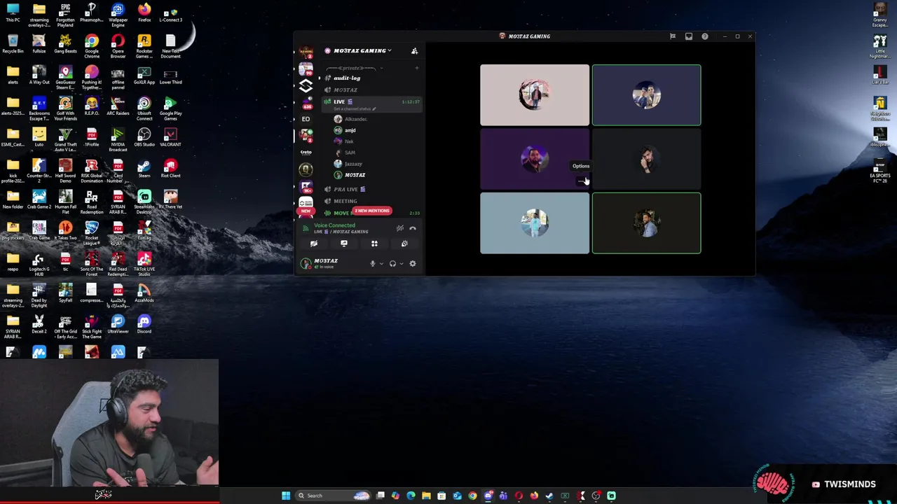Viewport: 897px width, 504px height.
Task: Open Steam desktop shortcut
Action: click(x=144, y=168)
